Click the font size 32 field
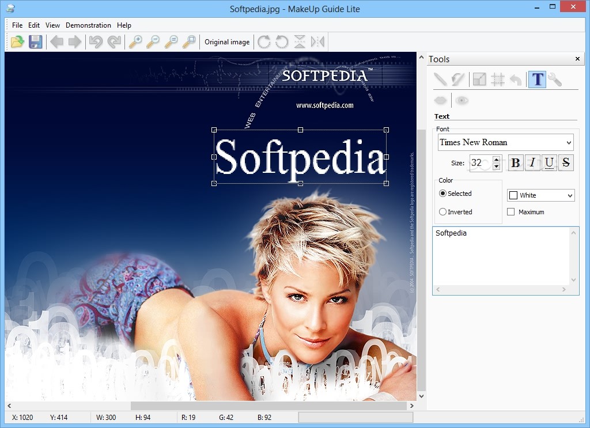The width and height of the screenshot is (590, 428). (x=481, y=162)
